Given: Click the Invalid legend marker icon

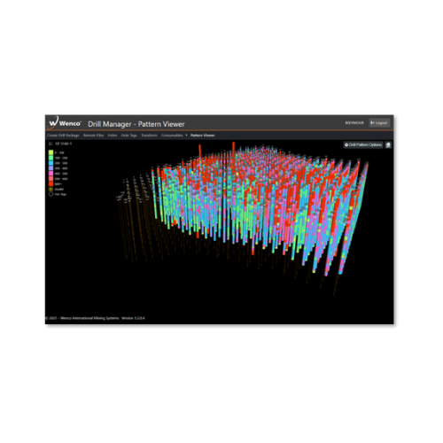Looking at the screenshot, I should tap(51, 189).
